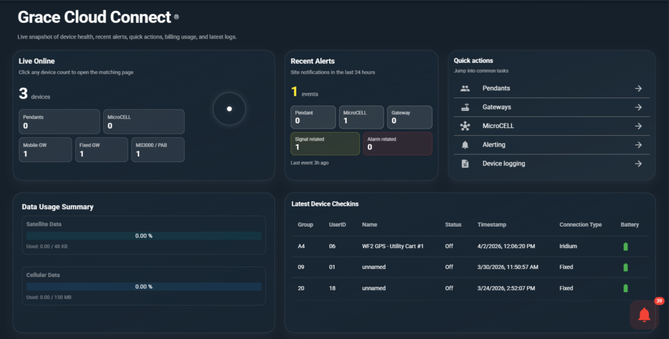The height and width of the screenshot is (339, 669).
Task: Click the info icon next to Grace Cloud Connect
Action: 176,17
